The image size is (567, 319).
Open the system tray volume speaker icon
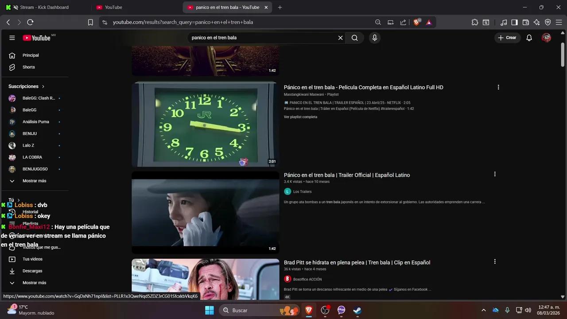point(528,310)
